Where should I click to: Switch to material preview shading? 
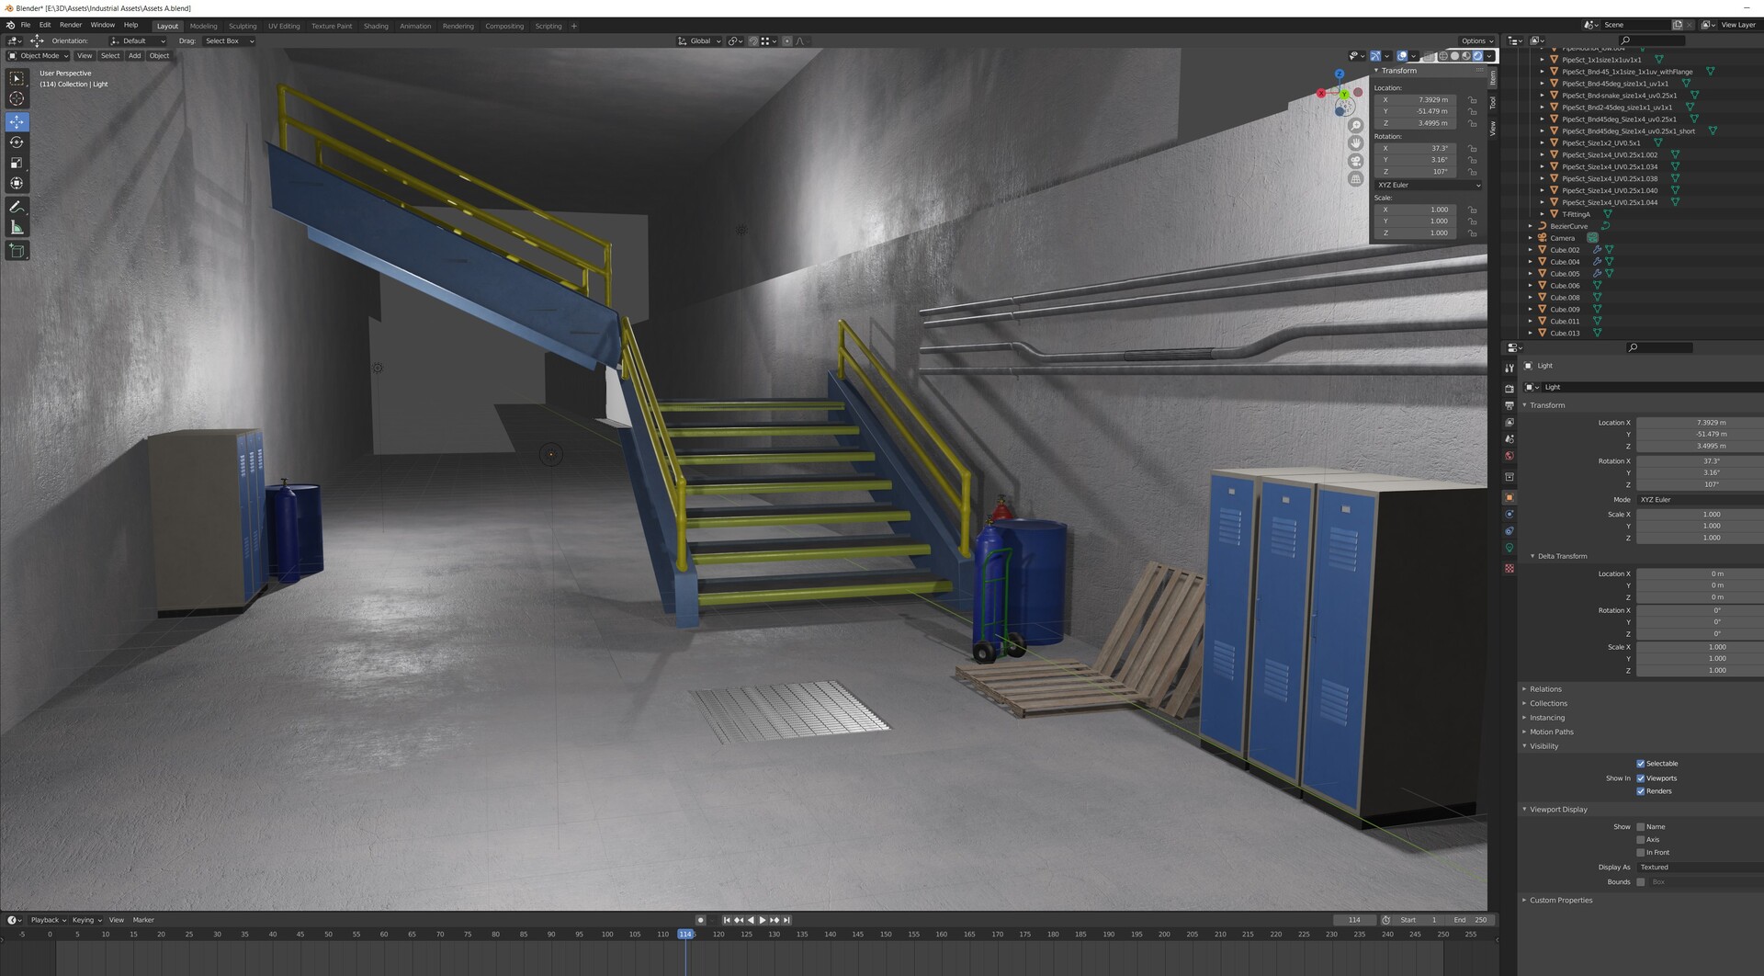(x=1466, y=56)
